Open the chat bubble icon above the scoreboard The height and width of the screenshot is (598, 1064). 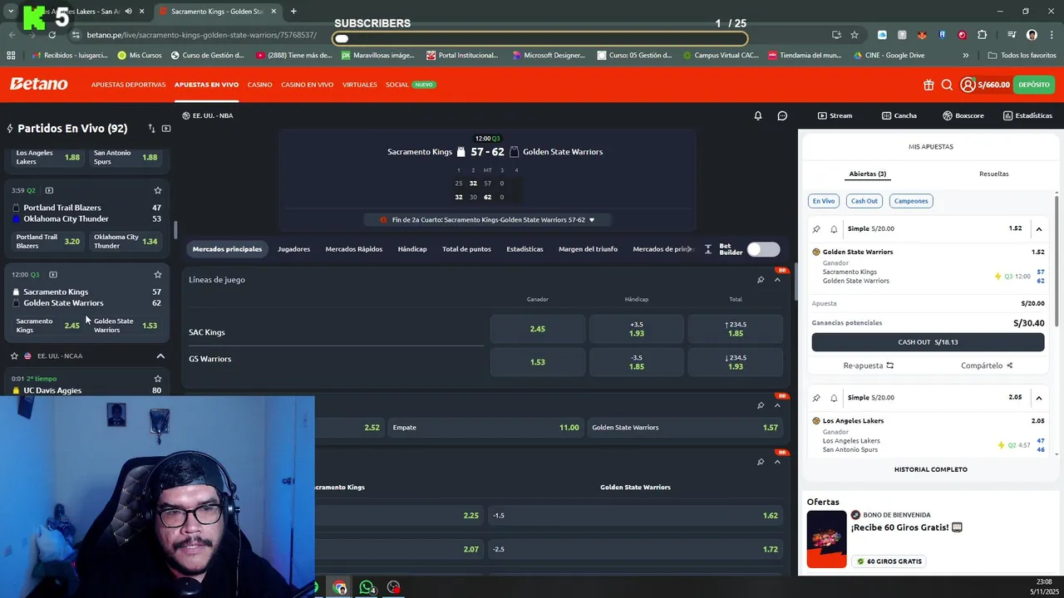[x=782, y=115]
